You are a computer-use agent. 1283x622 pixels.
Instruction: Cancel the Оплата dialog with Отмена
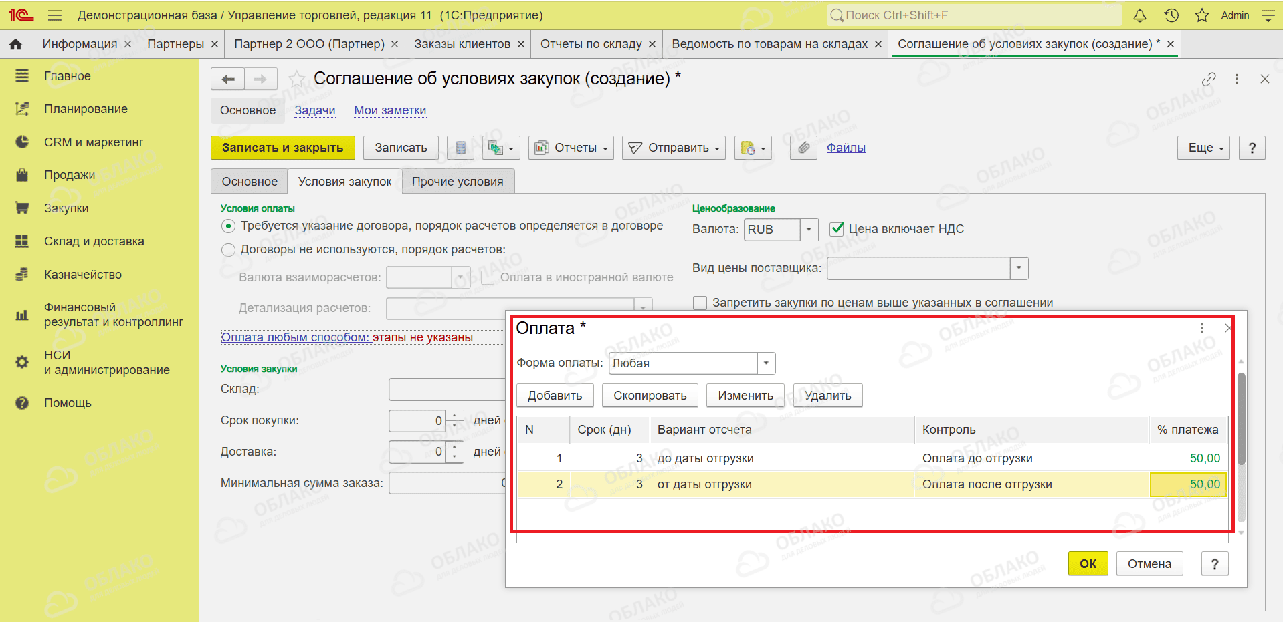click(1149, 564)
